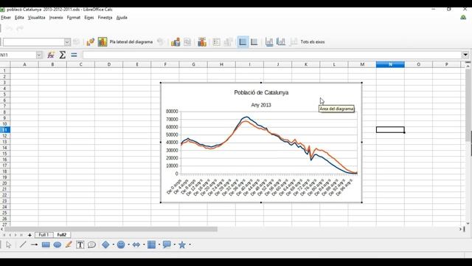472x266 pixels.
Task: Click the chart wall icon
Action: (103, 42)
